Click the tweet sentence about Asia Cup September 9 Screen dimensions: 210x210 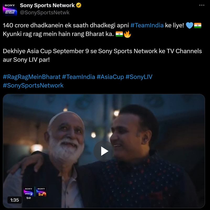[x=102, y=55]
